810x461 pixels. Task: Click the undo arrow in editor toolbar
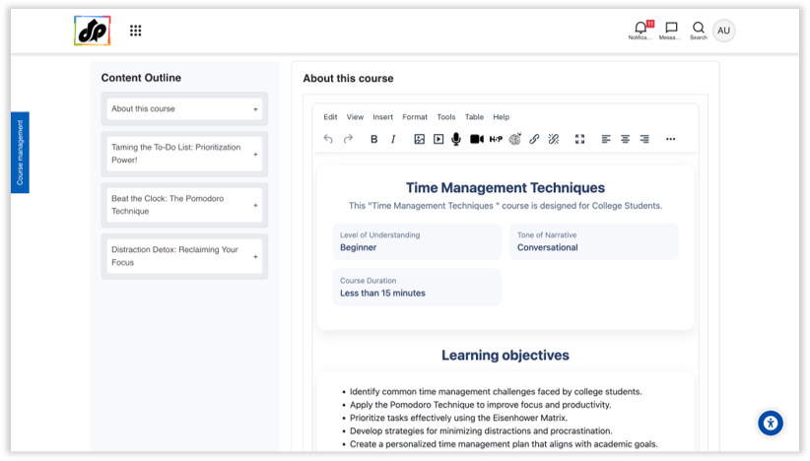pyautogui.click(x=328, y=139)
